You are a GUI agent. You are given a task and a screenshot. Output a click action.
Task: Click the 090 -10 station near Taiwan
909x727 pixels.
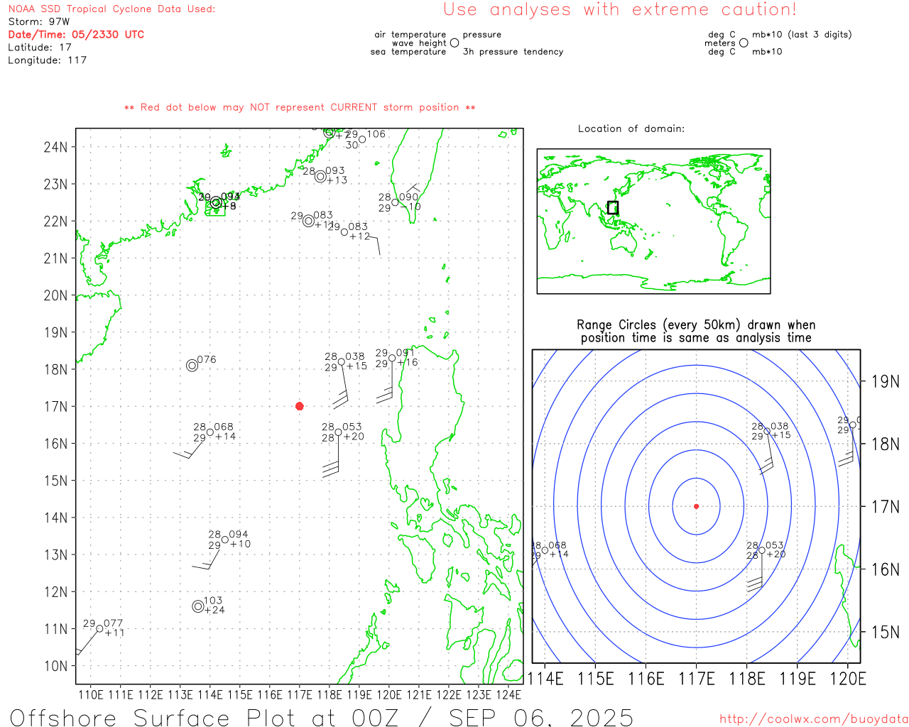396,202
